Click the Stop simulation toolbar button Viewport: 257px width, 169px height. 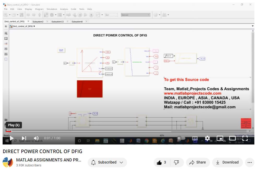click(91, 15)
